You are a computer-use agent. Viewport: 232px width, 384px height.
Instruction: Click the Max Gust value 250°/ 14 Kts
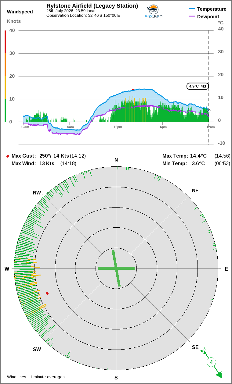(x=54, y=156)
